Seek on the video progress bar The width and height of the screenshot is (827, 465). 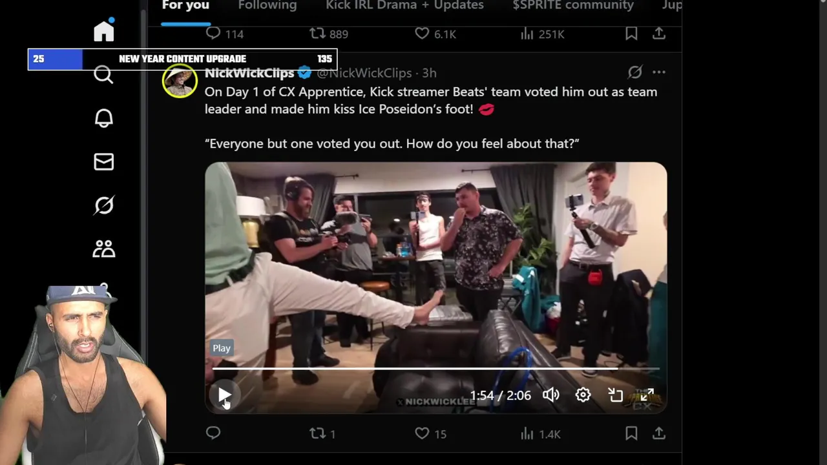[436, 369]
